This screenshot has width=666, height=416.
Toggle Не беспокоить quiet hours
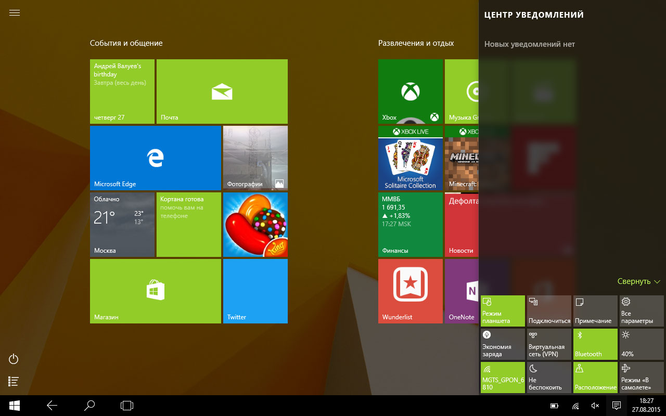549,378
